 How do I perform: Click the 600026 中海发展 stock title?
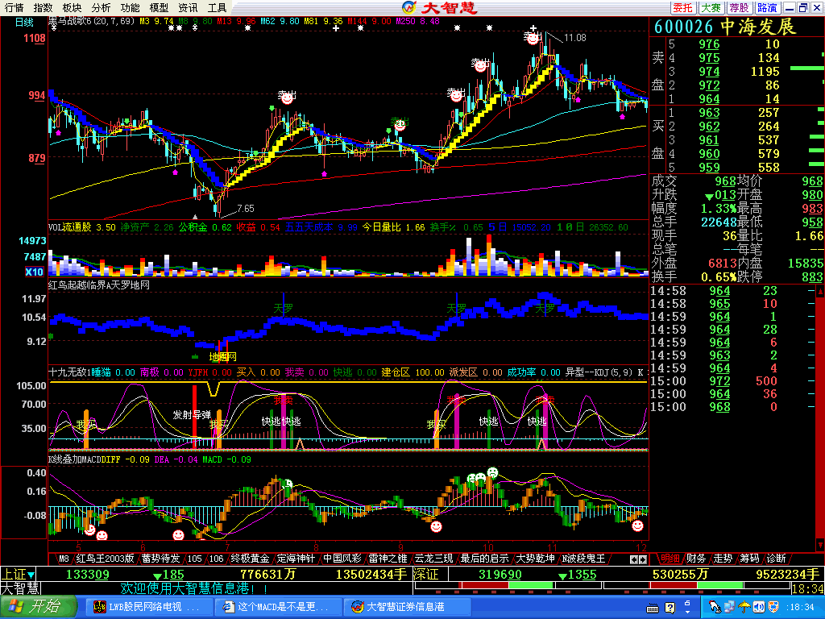tap(725, 27)
